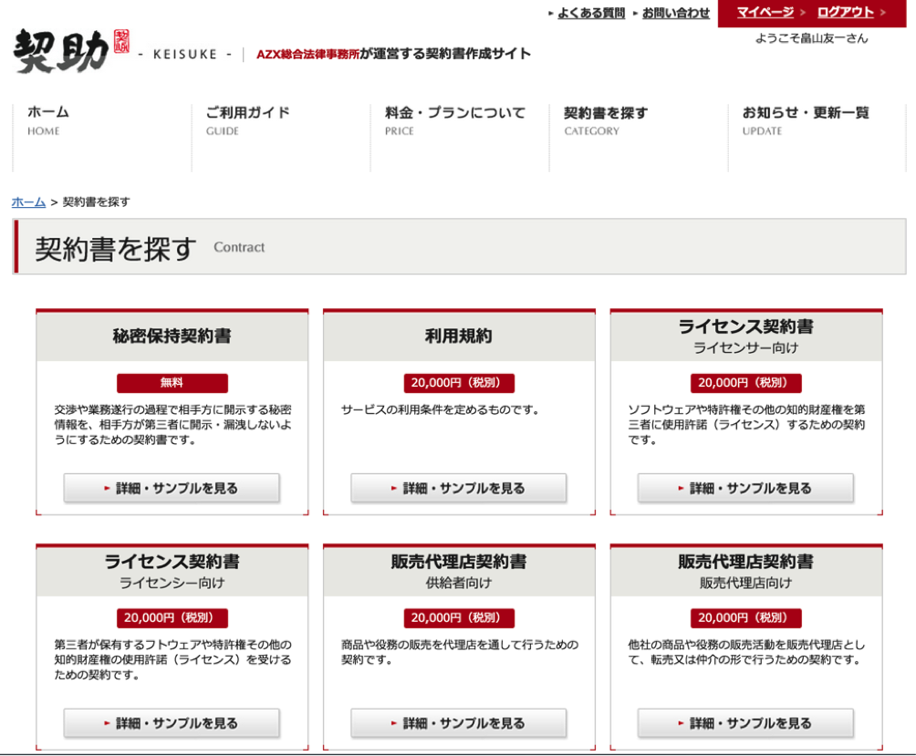Click the price badge on 利用規約 card
Screen dimensions: 916x756
tap(459, 383)
